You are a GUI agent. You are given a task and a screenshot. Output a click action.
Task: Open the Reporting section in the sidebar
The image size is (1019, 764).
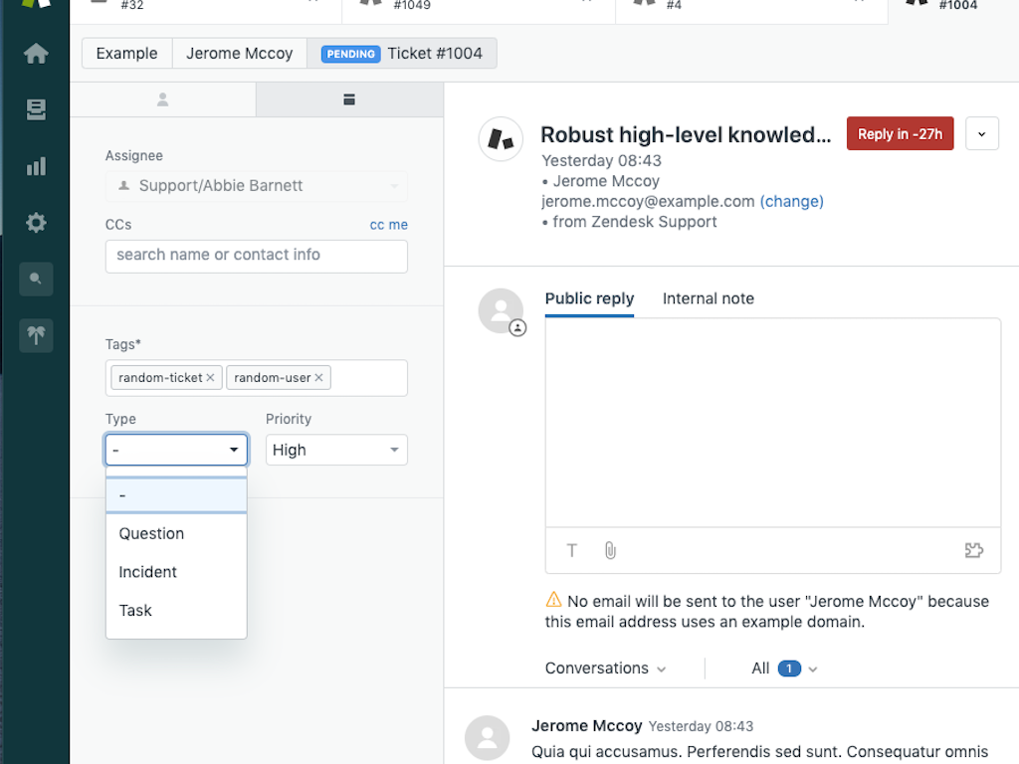36,166
